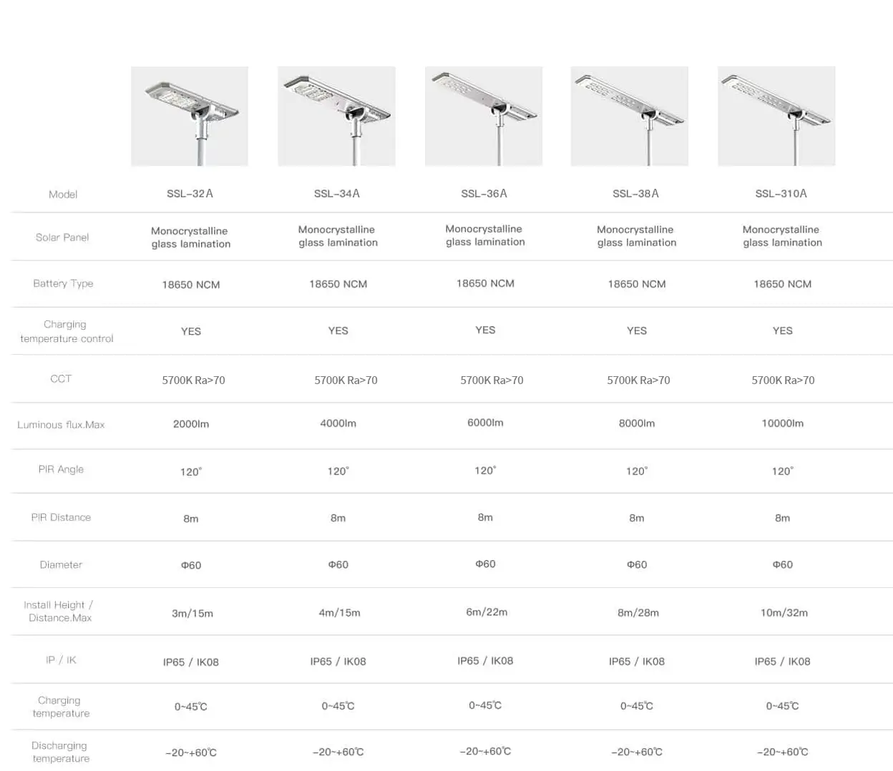Click the 2000lm value under SSL-32A
This screenshot has height=771, width=893.
coord(191,424)
